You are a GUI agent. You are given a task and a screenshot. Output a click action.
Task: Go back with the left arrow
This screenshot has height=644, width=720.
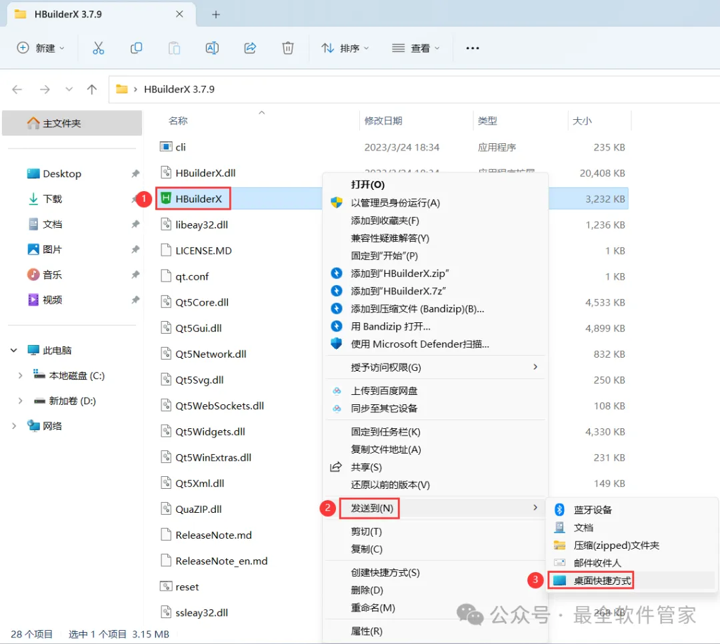click(17, 89)
